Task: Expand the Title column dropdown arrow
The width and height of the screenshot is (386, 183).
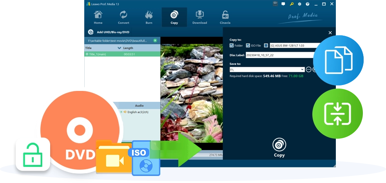Action: click(x=119, y=48)
